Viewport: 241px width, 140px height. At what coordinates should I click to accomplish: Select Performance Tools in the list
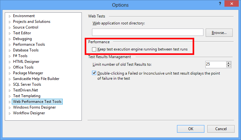(29, 44)
